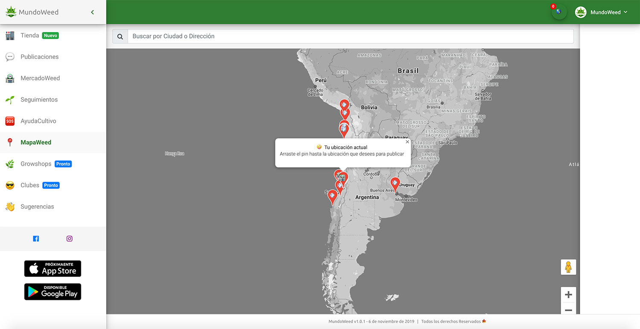Click the Sugerencias waving hand icon
The image size is (640, 329).
coord(10,207)
